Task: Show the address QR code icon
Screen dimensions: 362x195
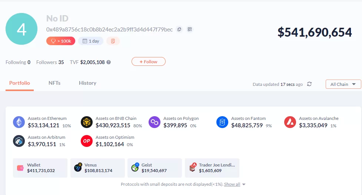Action: point(189,30)
